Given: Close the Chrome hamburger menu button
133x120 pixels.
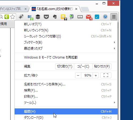Looking at the screenshot, I should (x=114, y=17).
